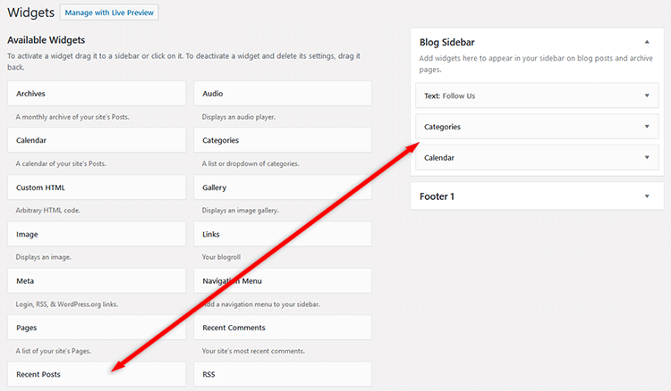
Task: Select the Audio available widget
Action: pos(283,94)
